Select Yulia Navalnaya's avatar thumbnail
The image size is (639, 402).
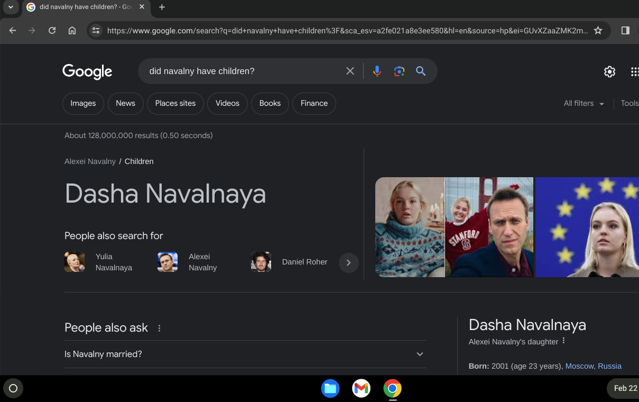[75, 262]
